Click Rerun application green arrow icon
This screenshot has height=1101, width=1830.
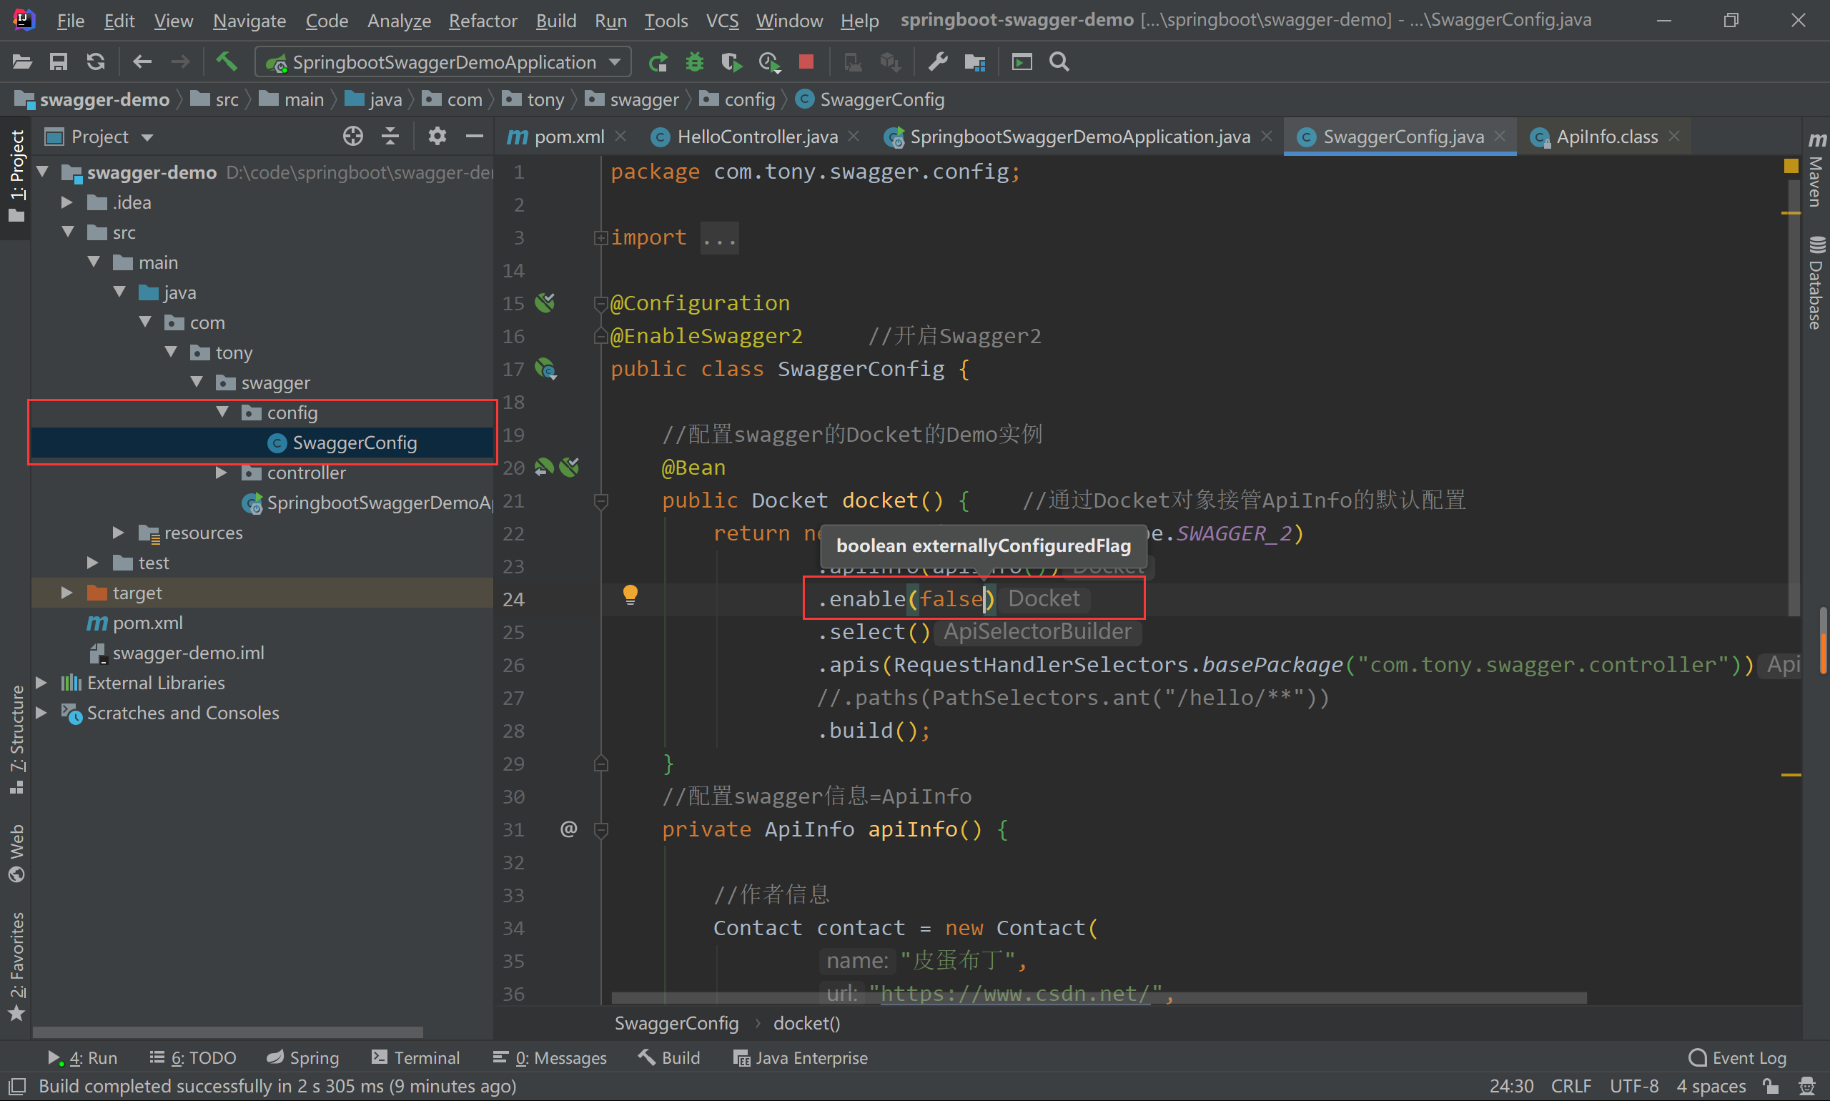tap(657, 61)
